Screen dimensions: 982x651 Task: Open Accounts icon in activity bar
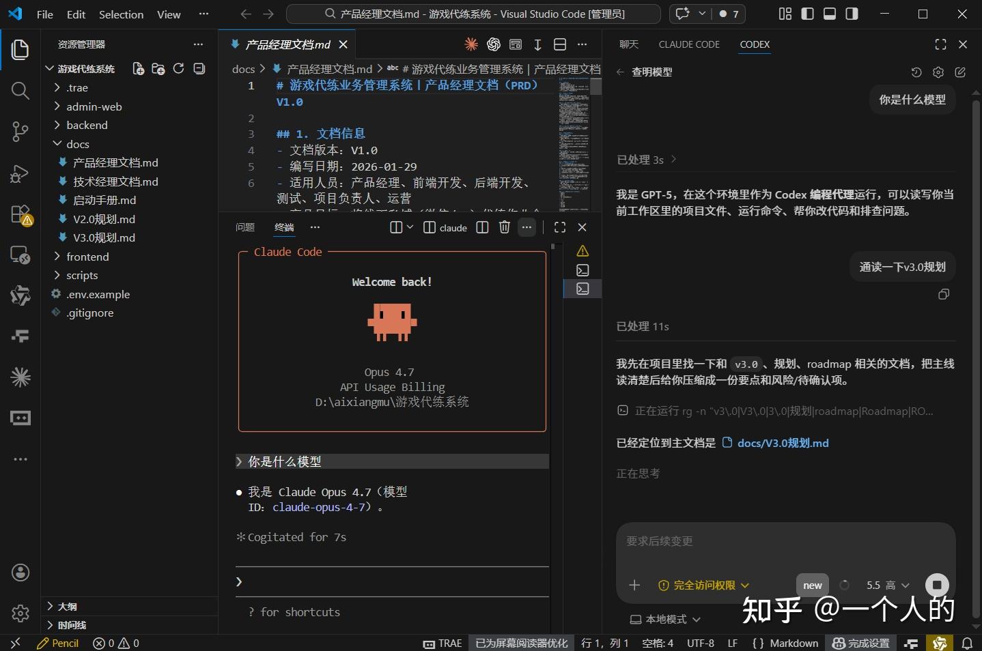point(20,573)
